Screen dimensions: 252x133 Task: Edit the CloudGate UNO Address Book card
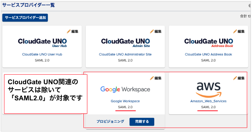[239, 32]
